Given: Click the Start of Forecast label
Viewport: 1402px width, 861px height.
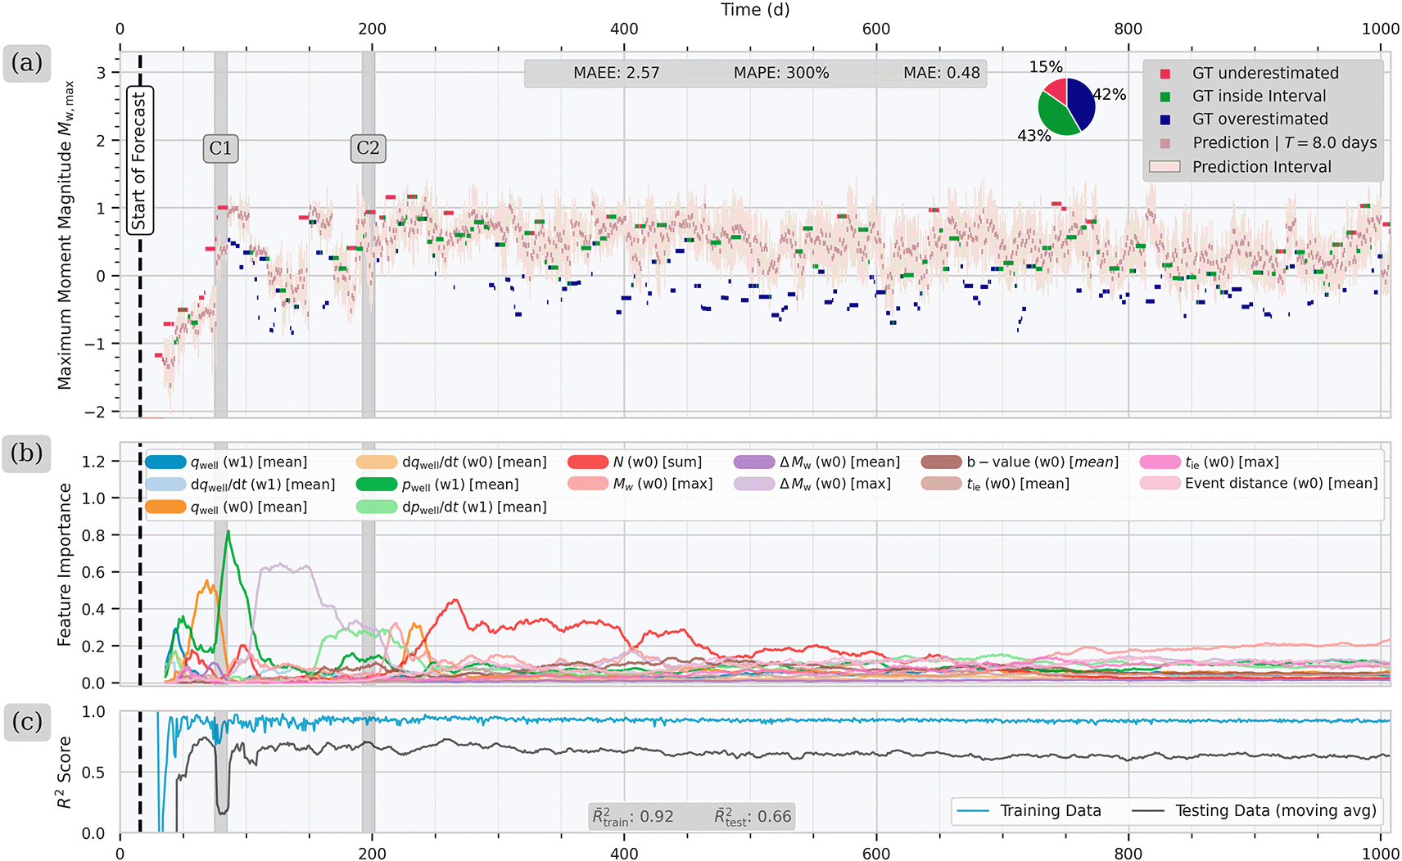Looking at the screenshot, I should coord(140,160).
